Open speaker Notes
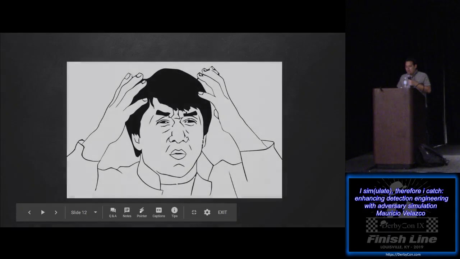 (x=127, y=212)
